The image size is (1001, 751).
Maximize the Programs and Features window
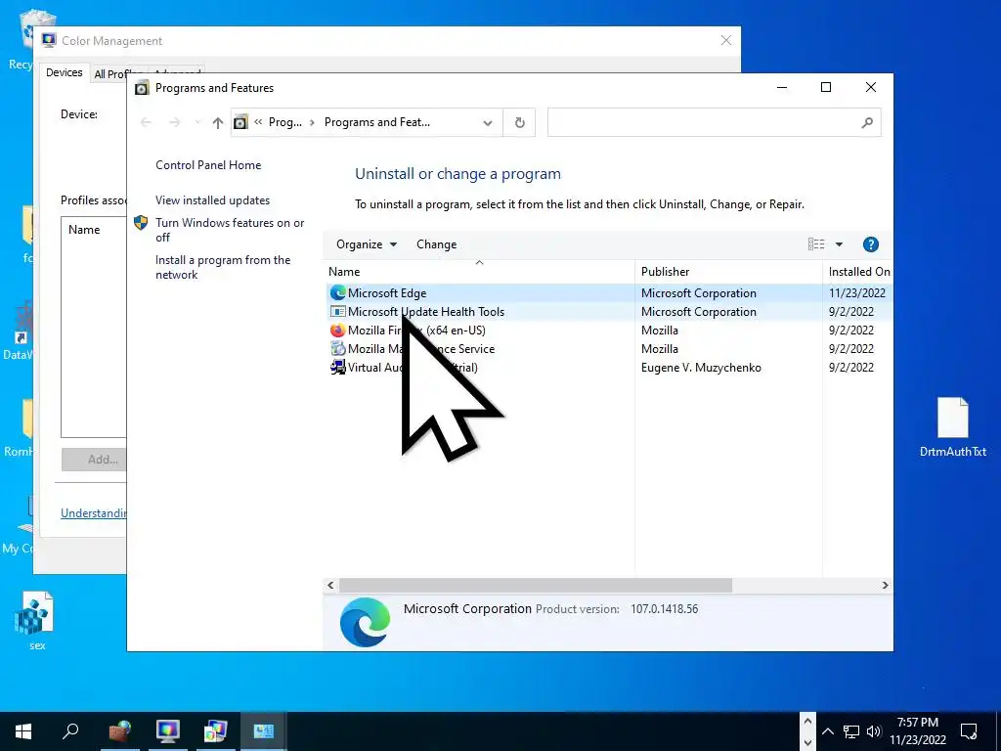[x=825, y=87]
